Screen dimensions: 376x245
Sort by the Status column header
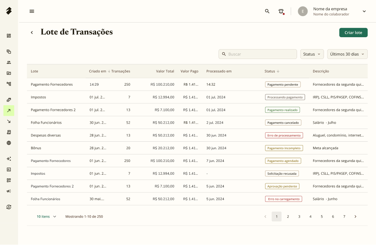[272, 71]
